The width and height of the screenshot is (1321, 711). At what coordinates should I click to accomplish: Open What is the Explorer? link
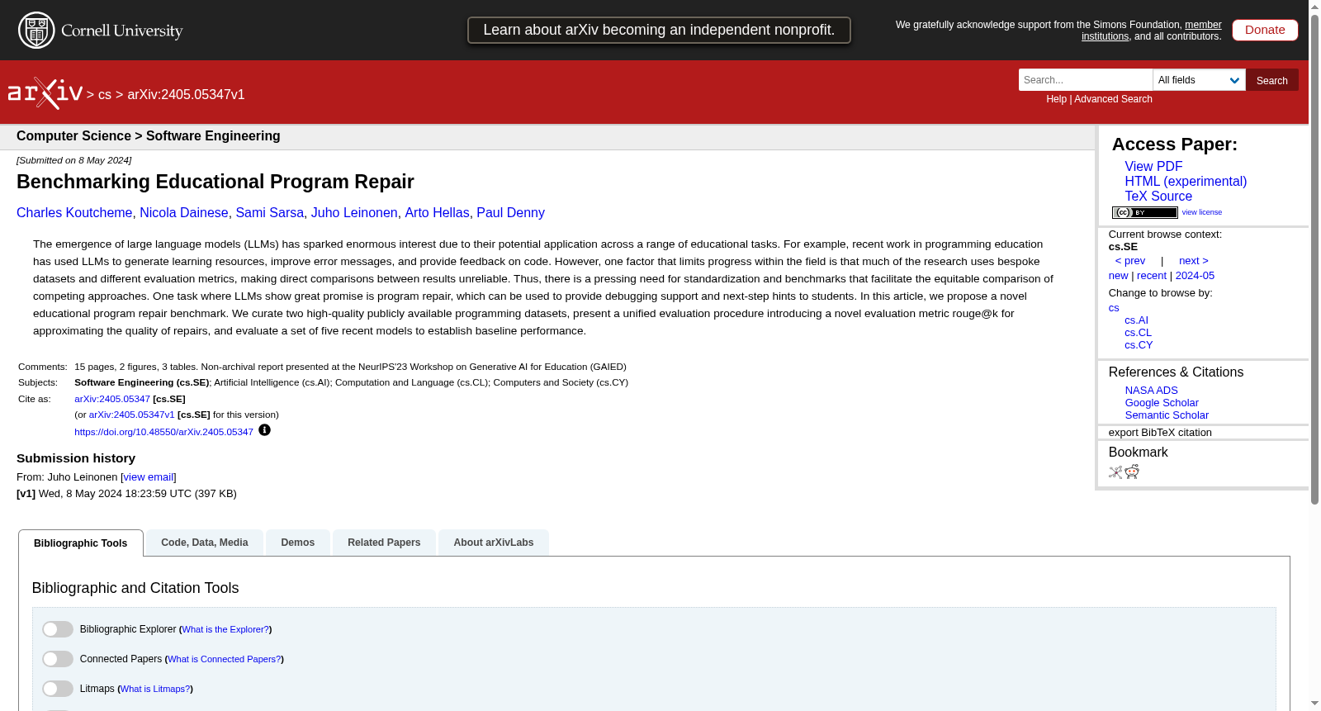225,629
